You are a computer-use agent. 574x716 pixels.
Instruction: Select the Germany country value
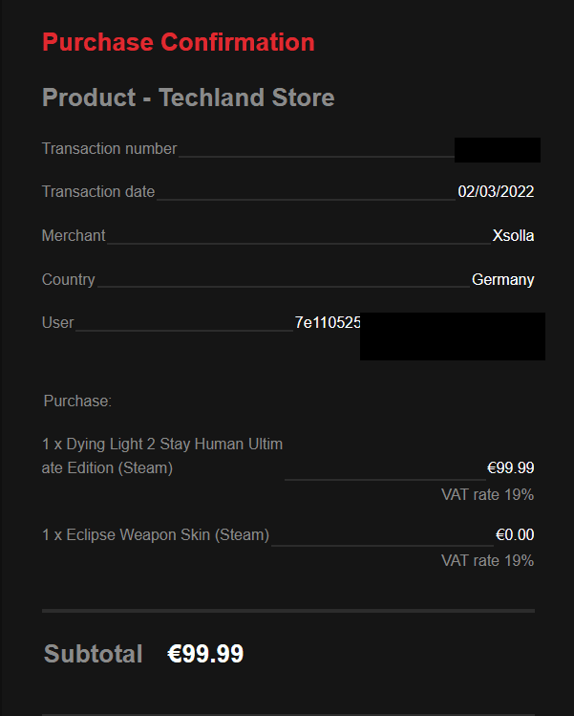pyautogui.click(x=502, y=280)
